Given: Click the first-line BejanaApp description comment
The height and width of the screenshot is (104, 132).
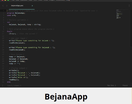Looking at the screenshot, I should 52,11.
